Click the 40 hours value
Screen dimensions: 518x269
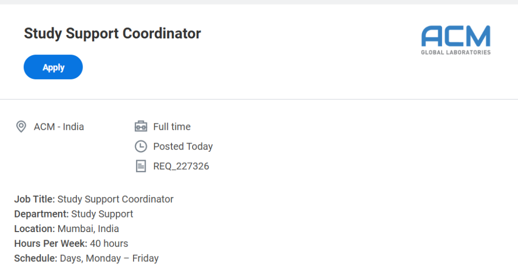[109, 243]
